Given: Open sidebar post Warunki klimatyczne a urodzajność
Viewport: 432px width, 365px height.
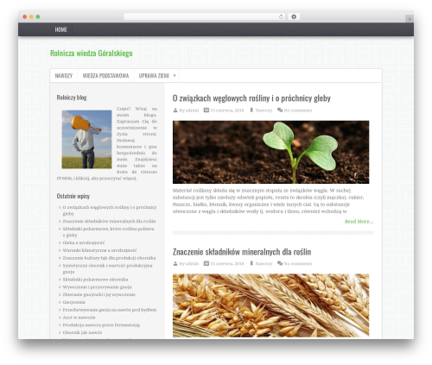Looking at the screenshot, I should pyautogui.click(x=99, y=250).
